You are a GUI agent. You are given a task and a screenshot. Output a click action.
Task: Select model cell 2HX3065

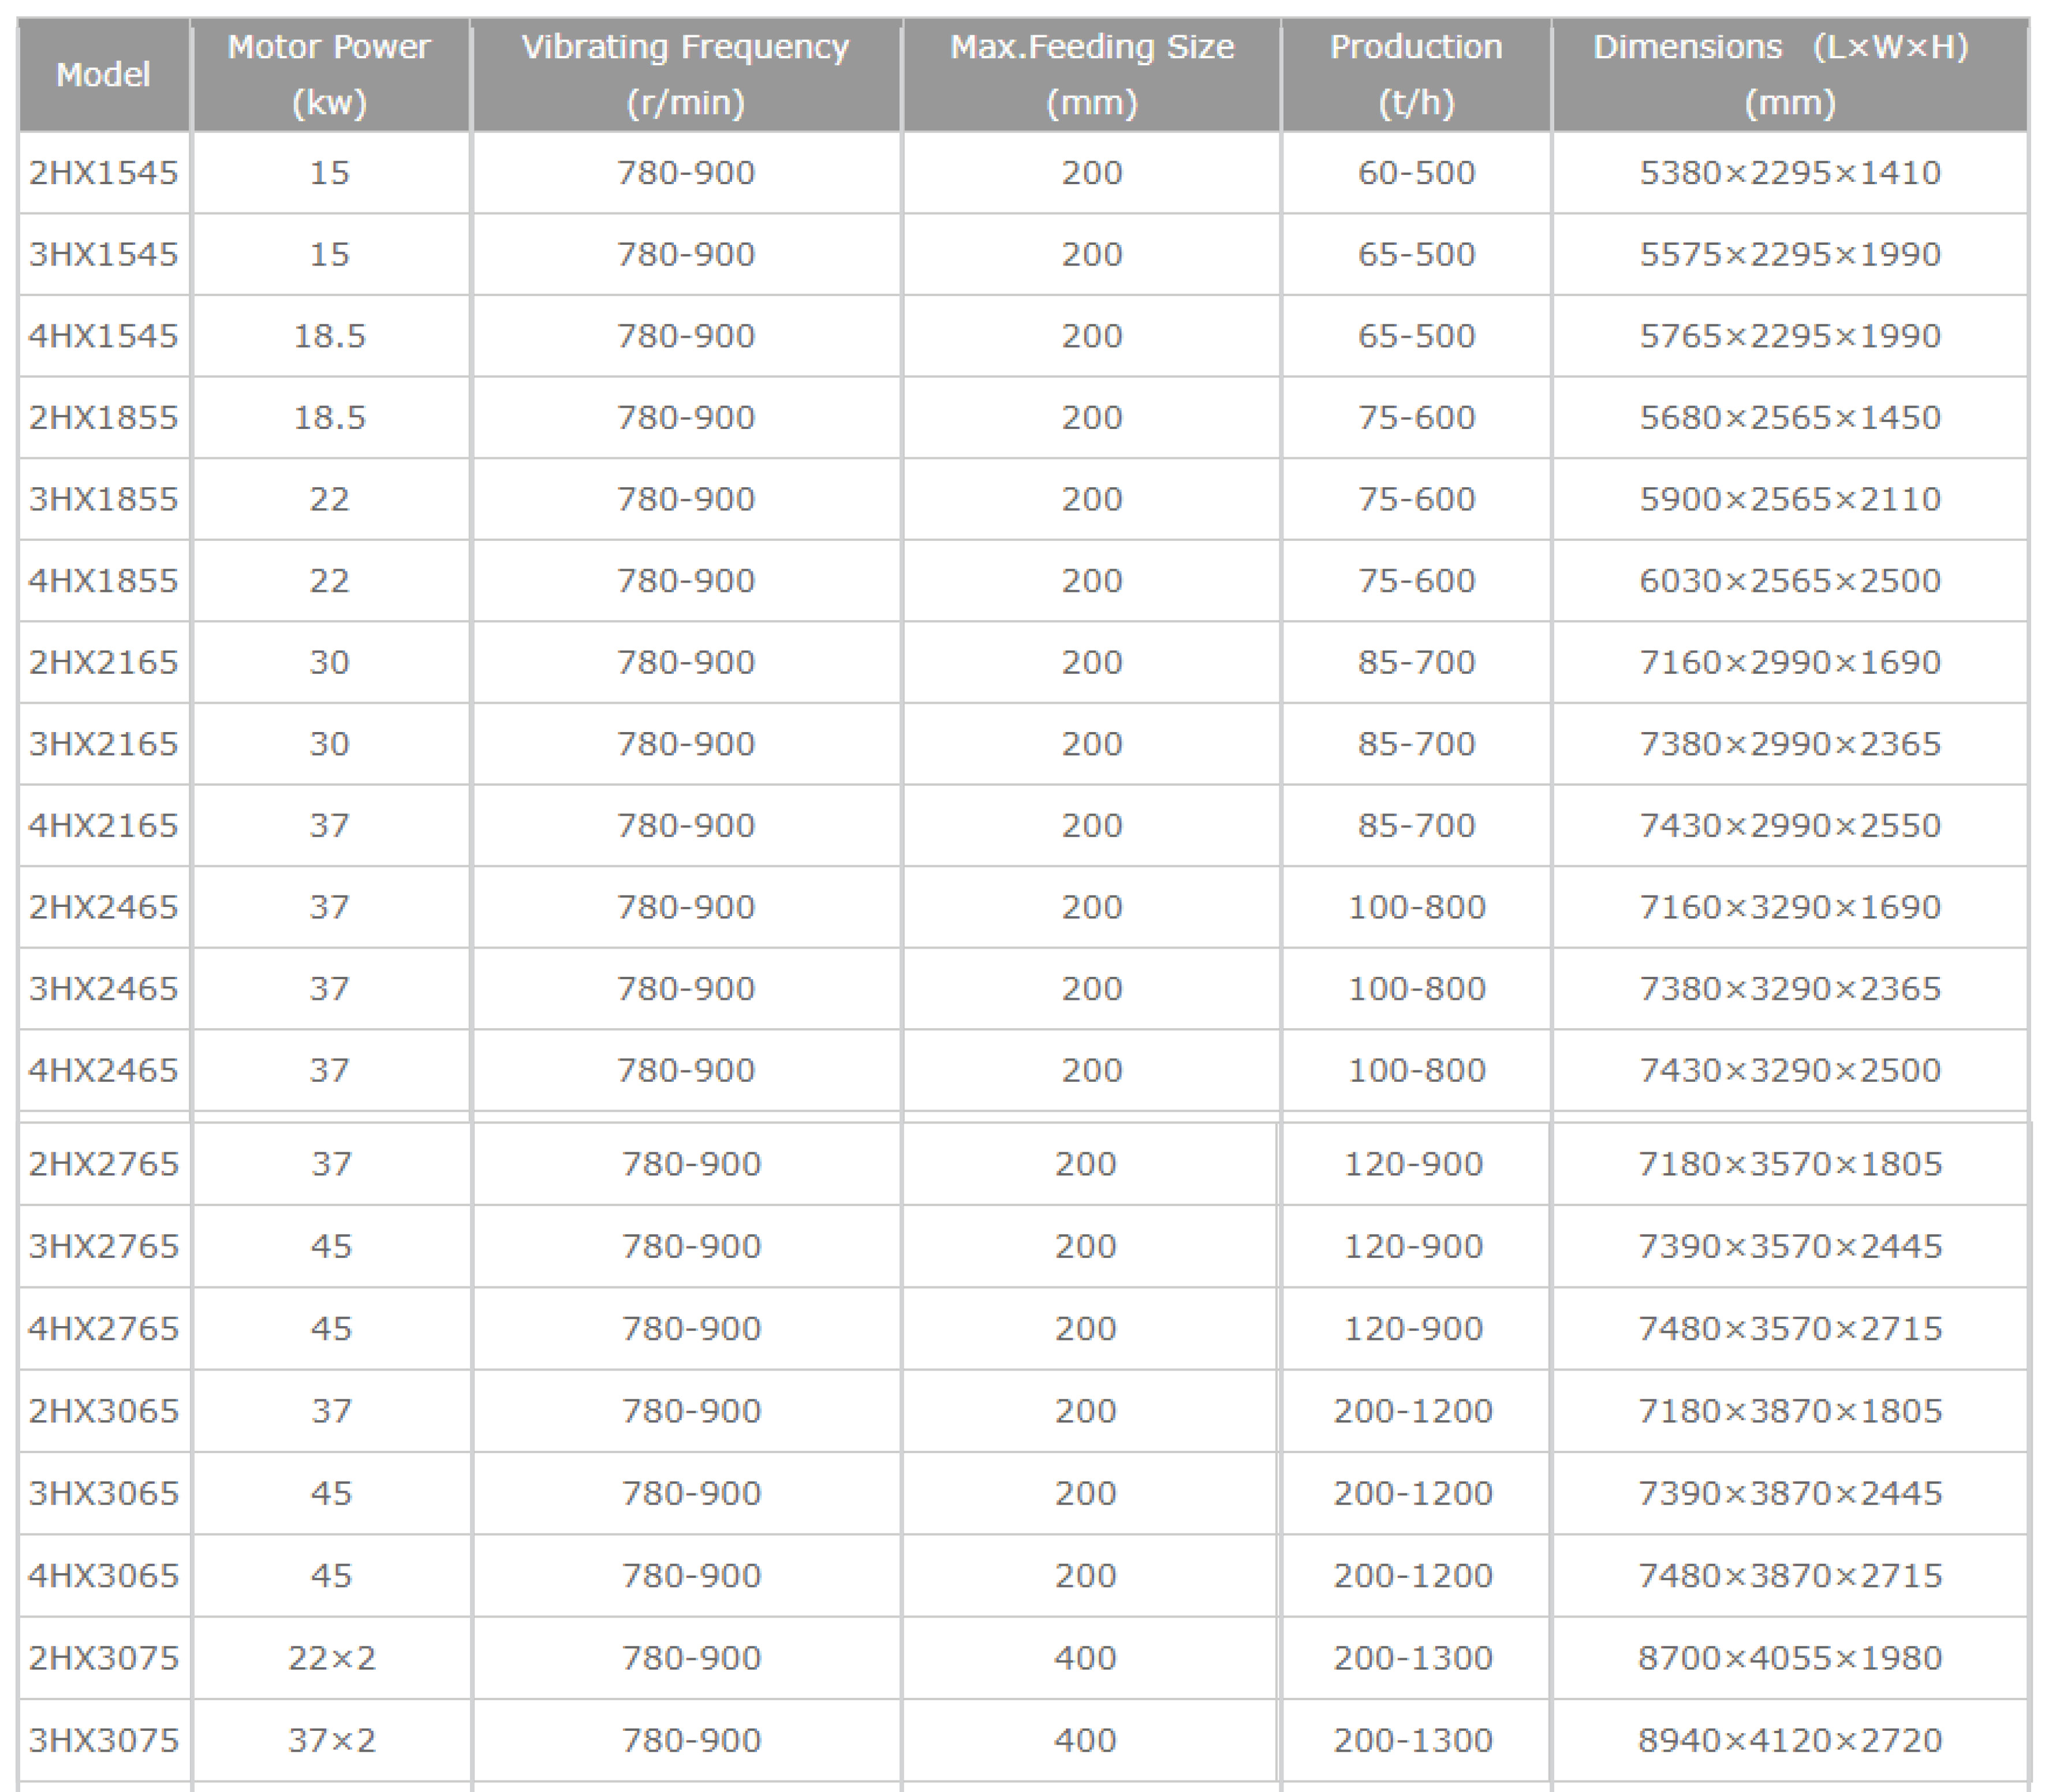click(x=103, y=1411)
